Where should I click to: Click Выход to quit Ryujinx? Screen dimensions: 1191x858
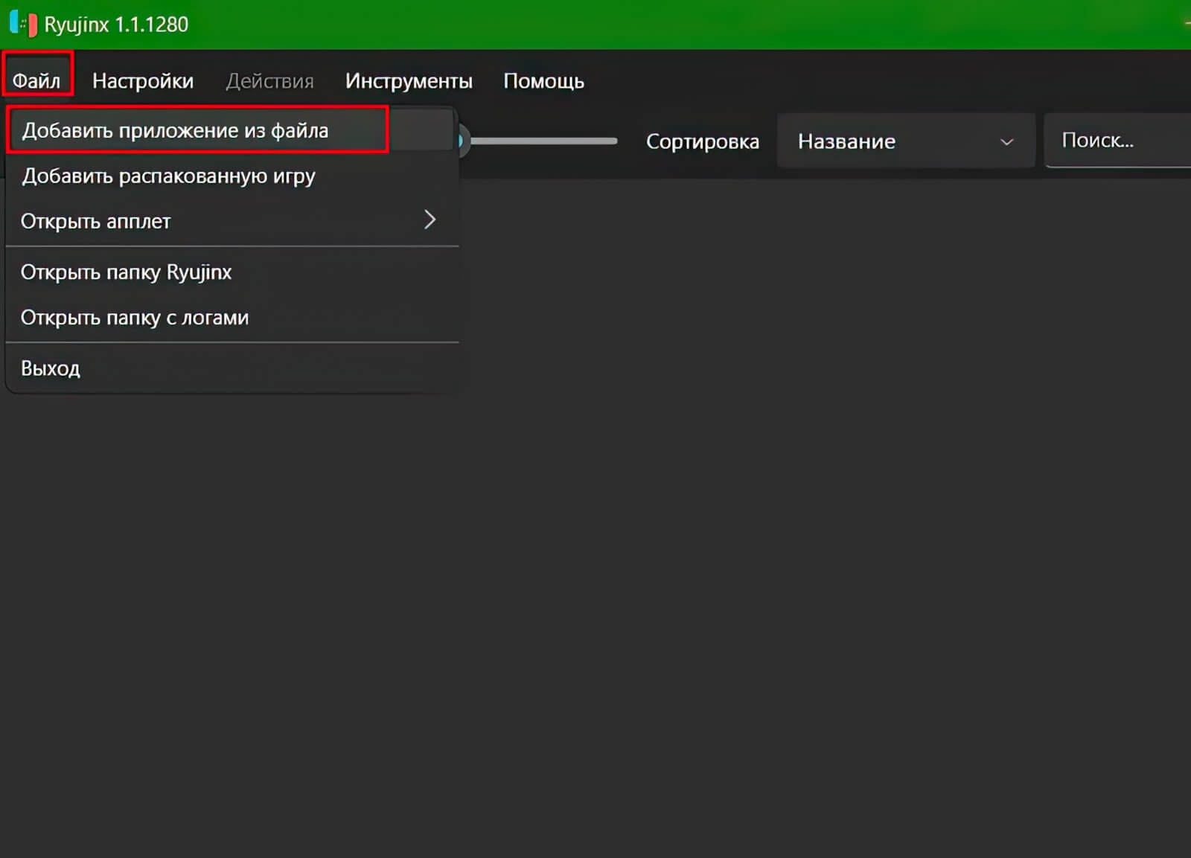tap(231, 368)
